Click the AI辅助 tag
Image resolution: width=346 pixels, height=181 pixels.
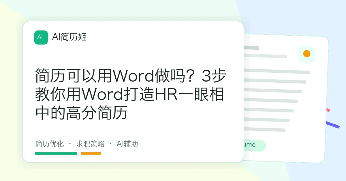click(127, 144)
